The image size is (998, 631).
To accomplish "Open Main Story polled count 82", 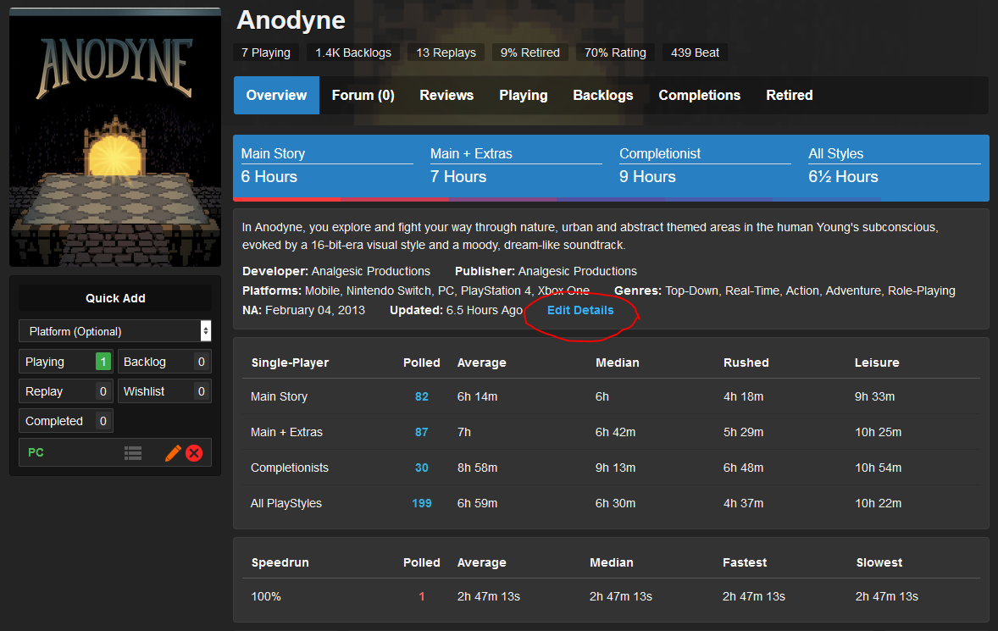I will [421, 396].
